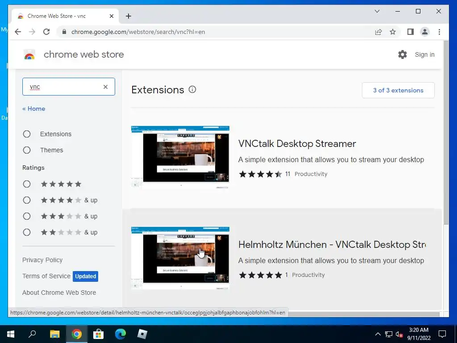Open the web store settings gear

(x=402, y=54)
